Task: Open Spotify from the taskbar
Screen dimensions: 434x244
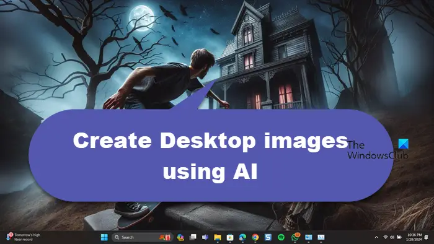Action: pyautogui.click(x=281, y=237)
